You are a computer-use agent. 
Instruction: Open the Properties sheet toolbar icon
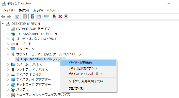pos(25,17)
